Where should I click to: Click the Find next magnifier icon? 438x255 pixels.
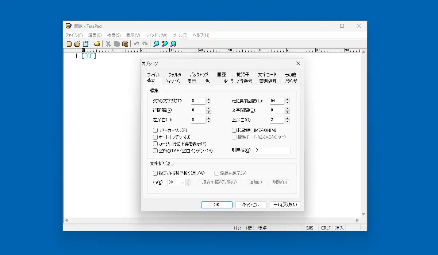(173, 44)
